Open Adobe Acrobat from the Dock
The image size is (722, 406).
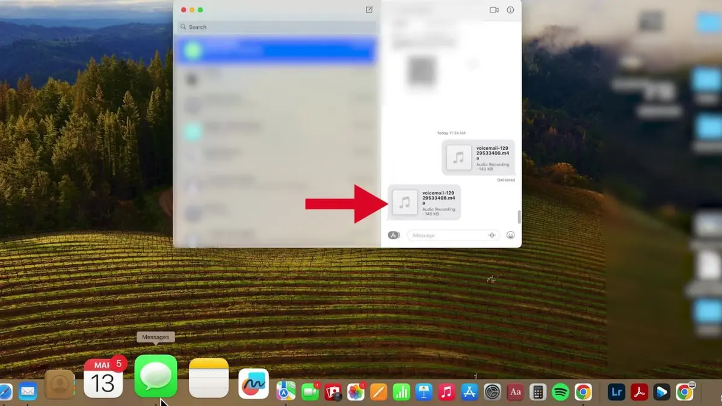[639, 392]
